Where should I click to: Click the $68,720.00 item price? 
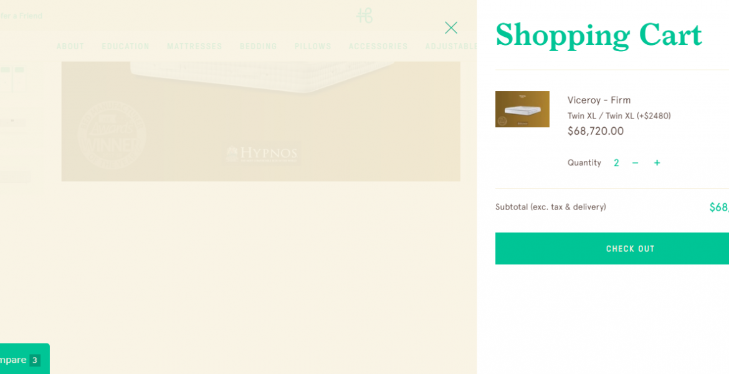click(x=596, y=131)
